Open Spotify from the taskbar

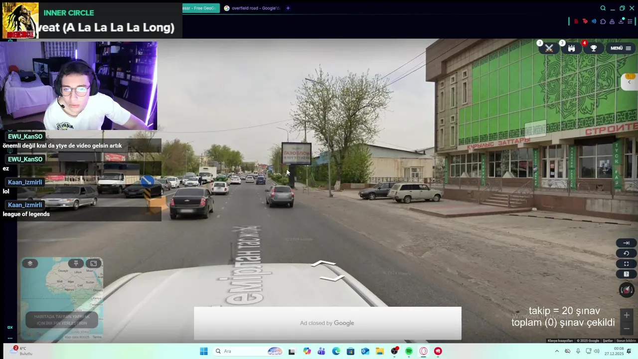[x=409, y=352]
